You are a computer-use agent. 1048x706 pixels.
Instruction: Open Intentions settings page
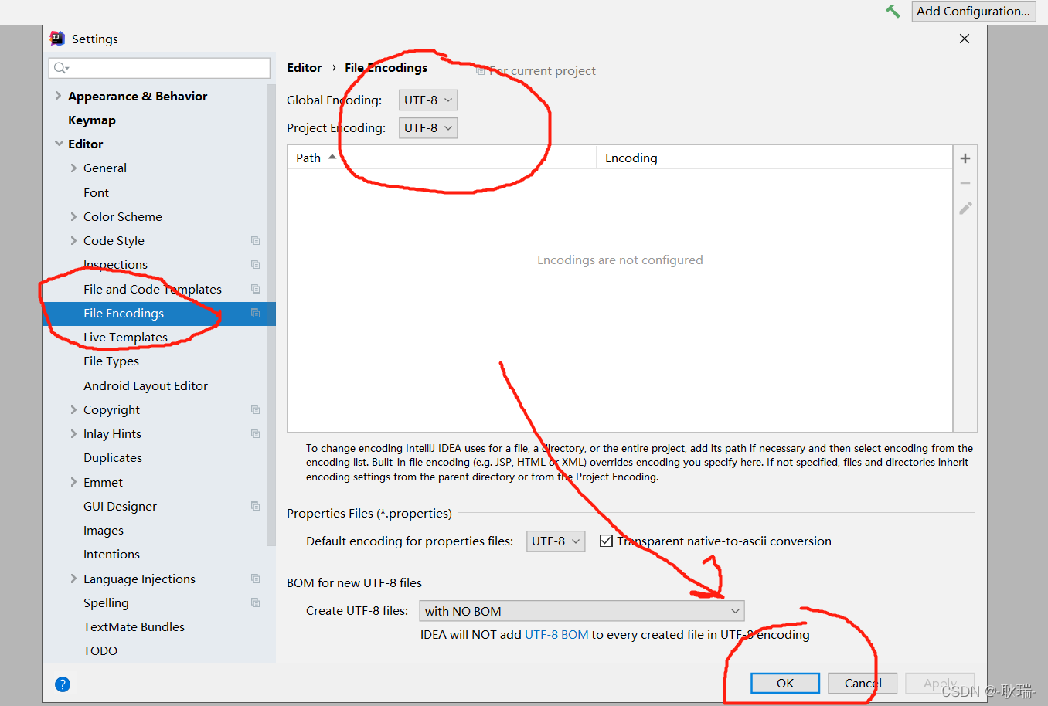(111, 554)
